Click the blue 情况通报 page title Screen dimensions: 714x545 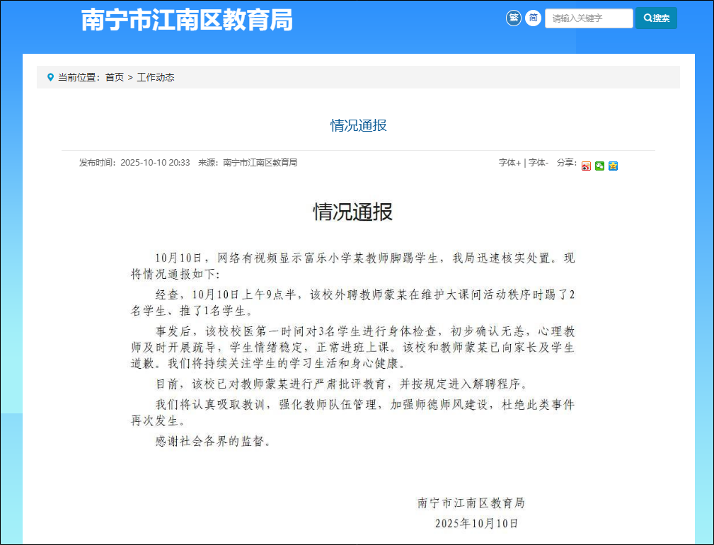coord(358,126)
